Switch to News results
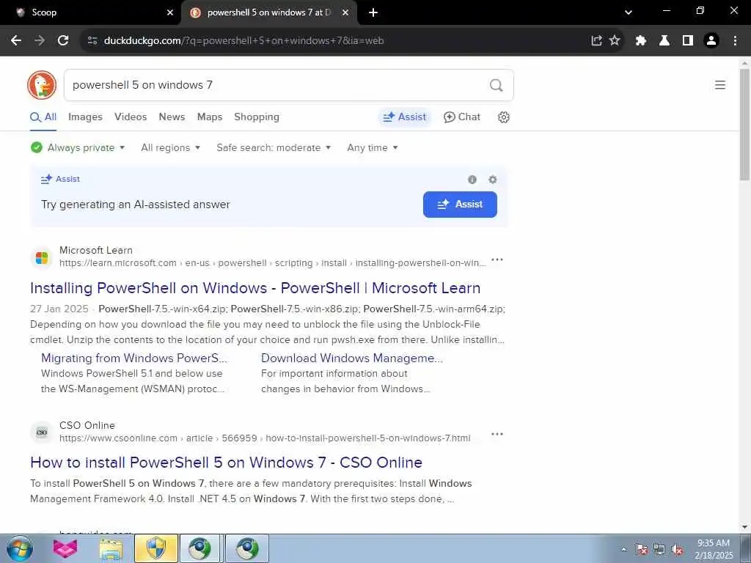This screenshot has width=751, height=563. tap(172, 117)
